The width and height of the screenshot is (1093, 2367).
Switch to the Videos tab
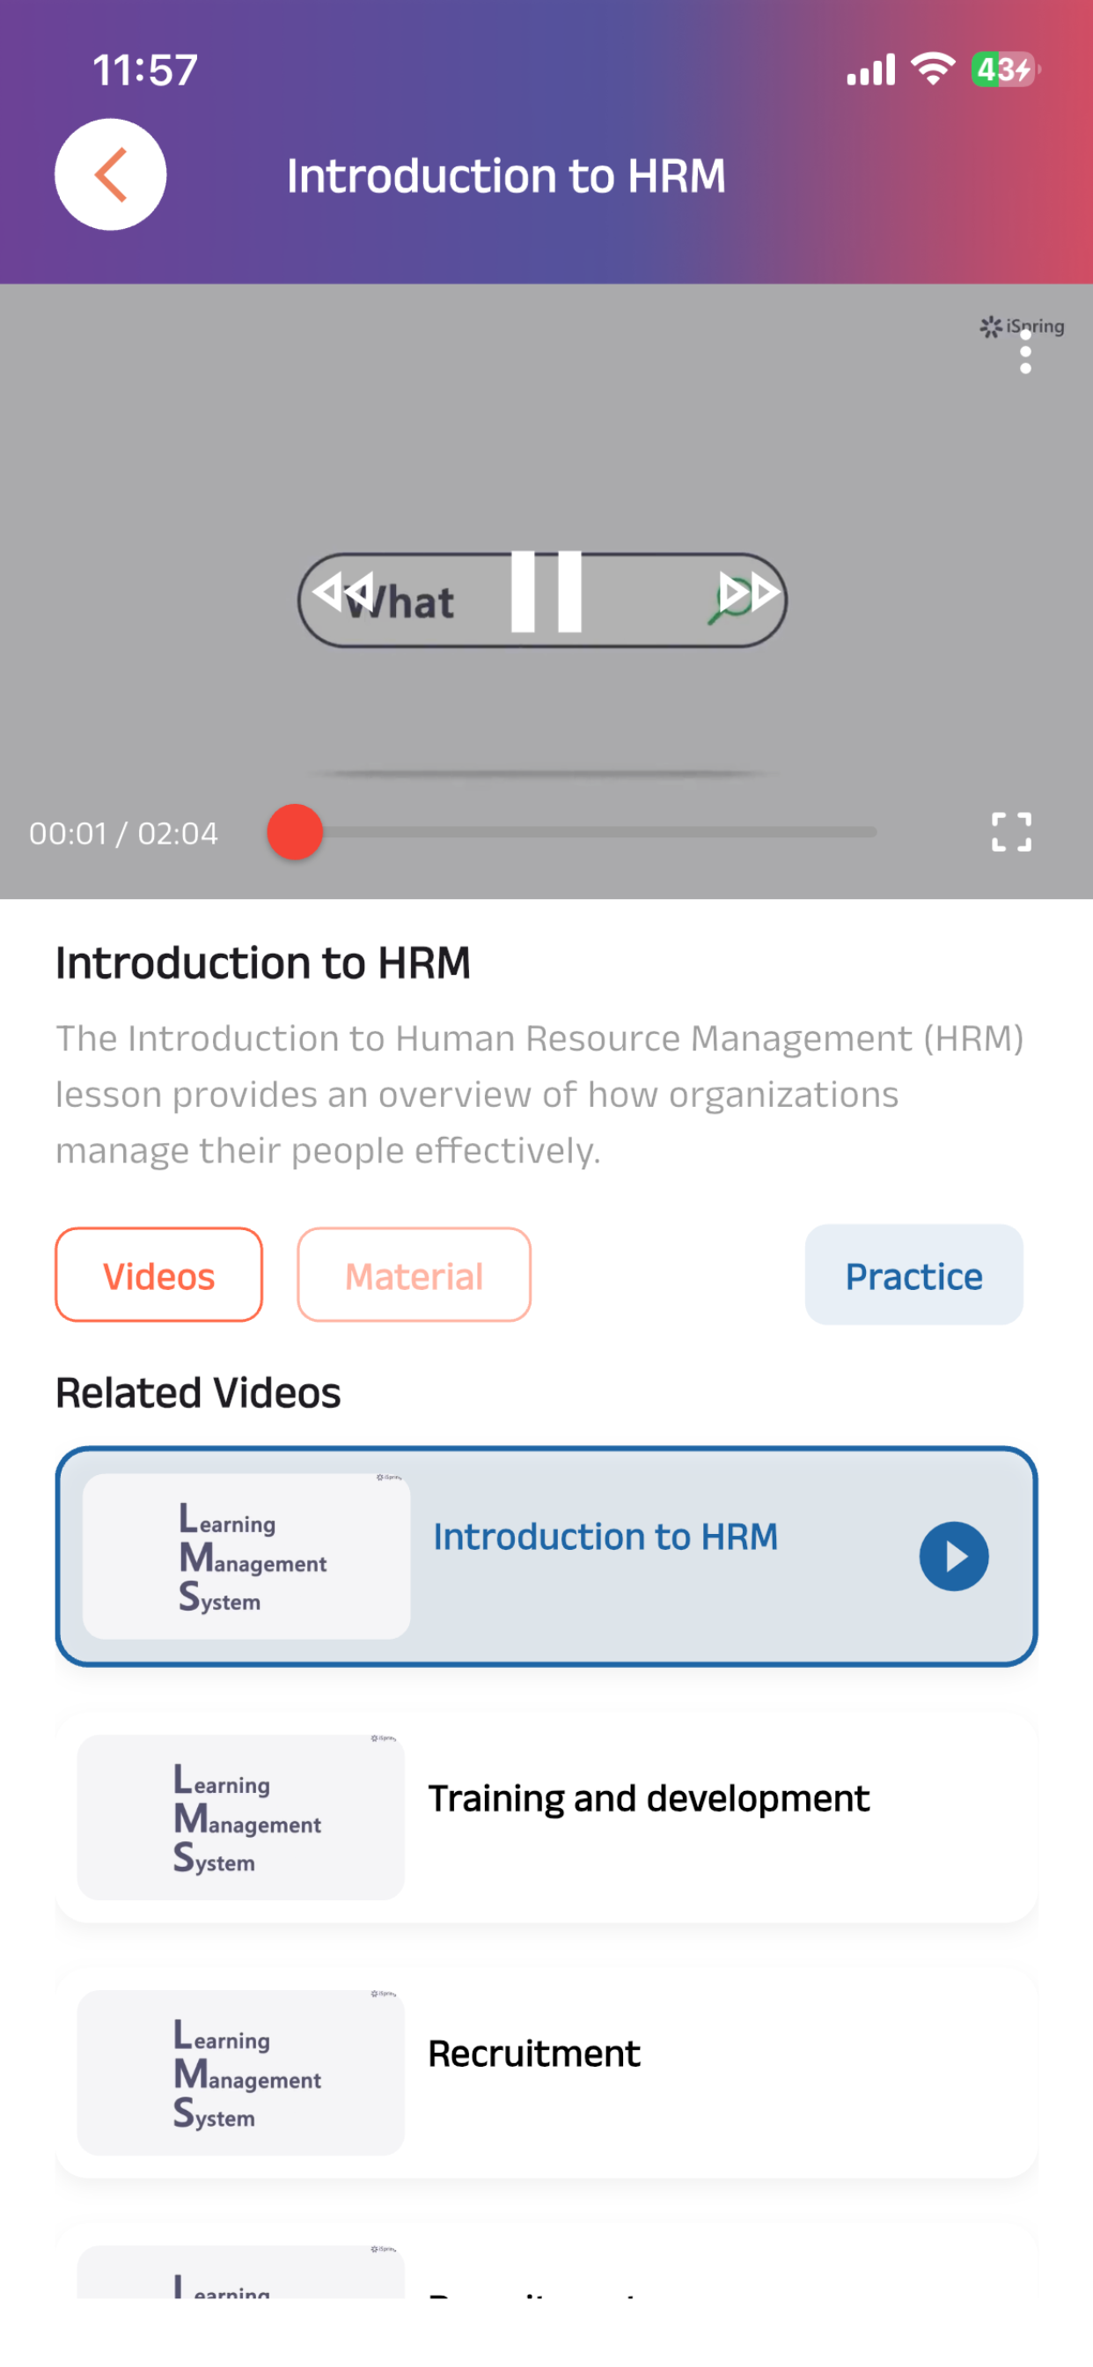tap(159, 1275)
